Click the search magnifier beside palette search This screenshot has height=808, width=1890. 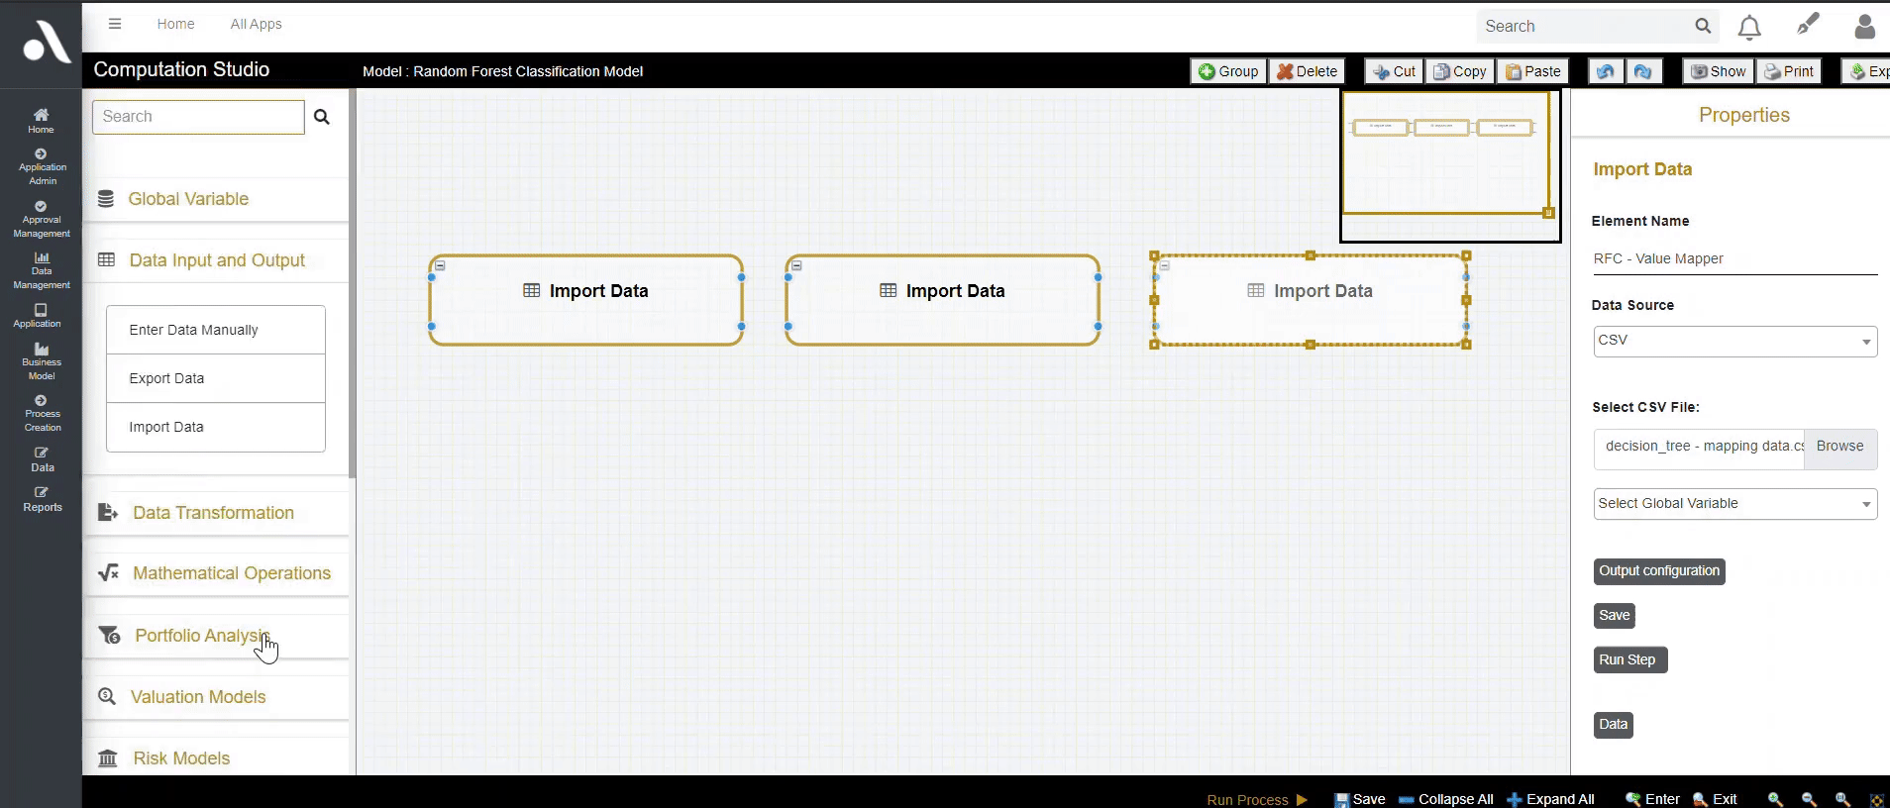click(x=322, y=117)
